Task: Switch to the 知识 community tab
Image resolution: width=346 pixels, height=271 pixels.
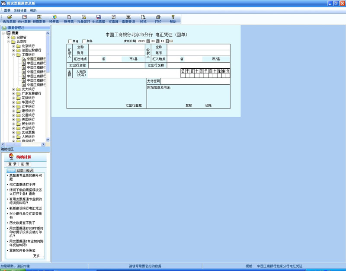Action: 29,170
